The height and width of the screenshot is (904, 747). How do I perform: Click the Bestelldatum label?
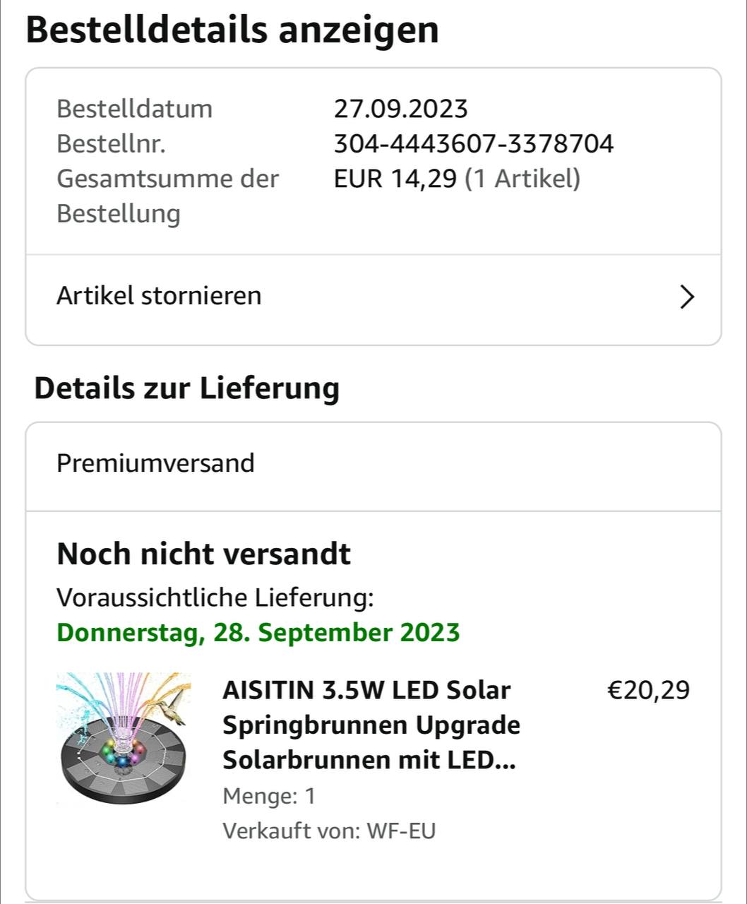[134, 109]
